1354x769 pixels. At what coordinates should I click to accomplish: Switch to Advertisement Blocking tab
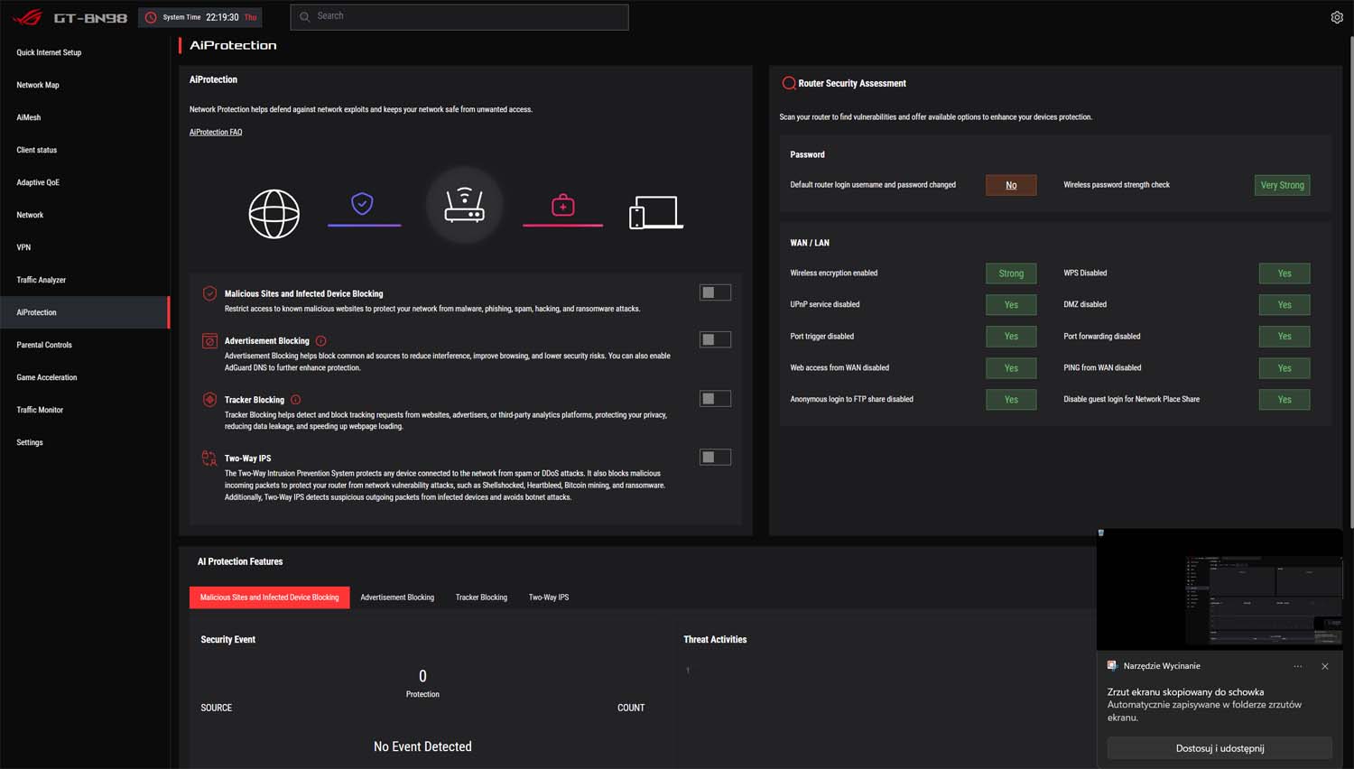coord(397,598)
